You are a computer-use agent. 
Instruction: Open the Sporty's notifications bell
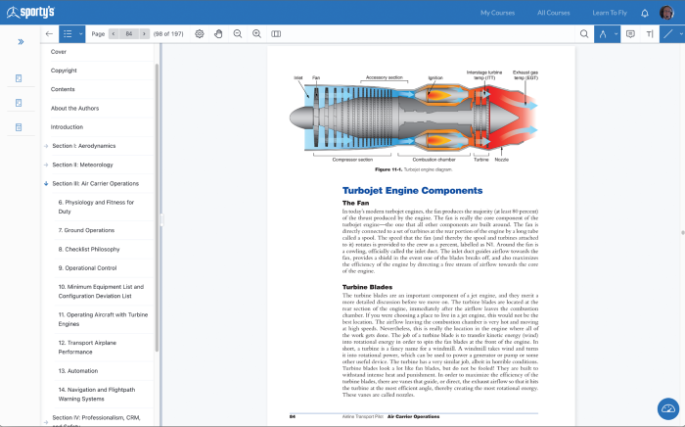[x=644, y=13]
